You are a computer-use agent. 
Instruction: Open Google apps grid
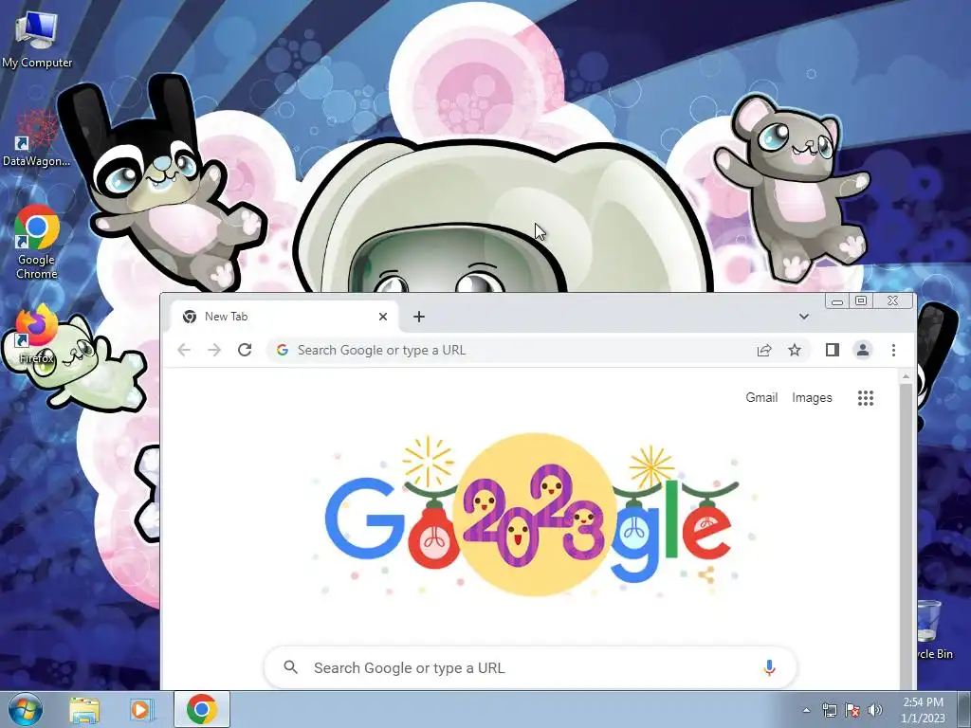866,398
